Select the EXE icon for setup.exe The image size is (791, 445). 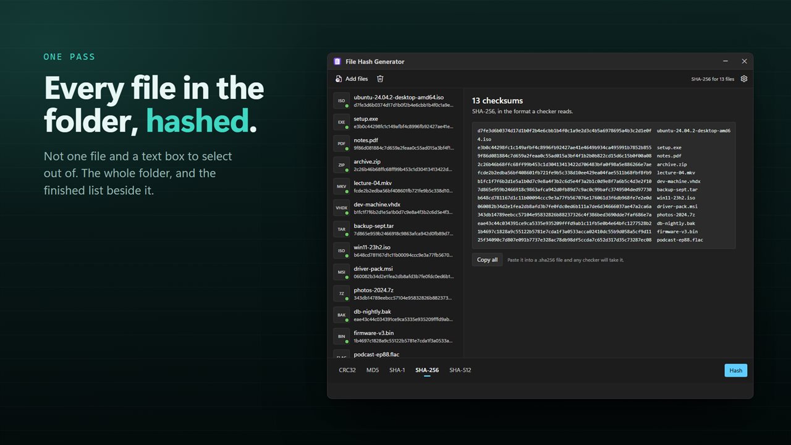(x=341, y=122)
